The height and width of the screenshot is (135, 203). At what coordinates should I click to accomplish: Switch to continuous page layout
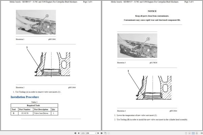(189, 133)
